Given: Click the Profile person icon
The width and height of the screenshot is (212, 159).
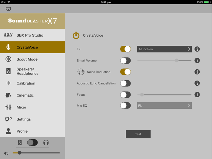Looking at the screenshot, I should 8,131.
